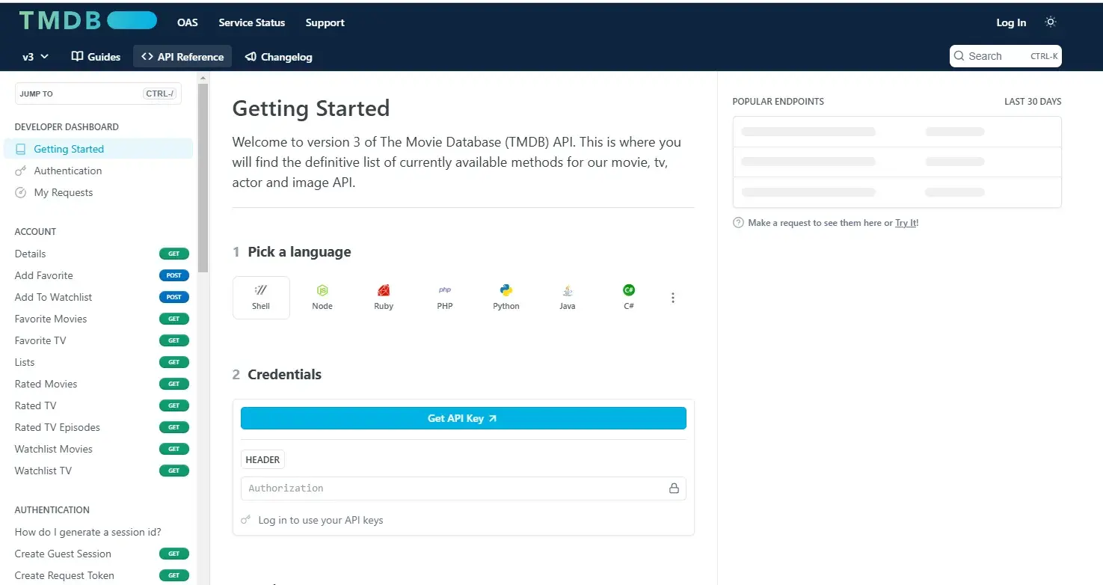Viewport: 1103px width, 585px height.
Task: Open Authentication page in sidebar
Action: (98, 171)
